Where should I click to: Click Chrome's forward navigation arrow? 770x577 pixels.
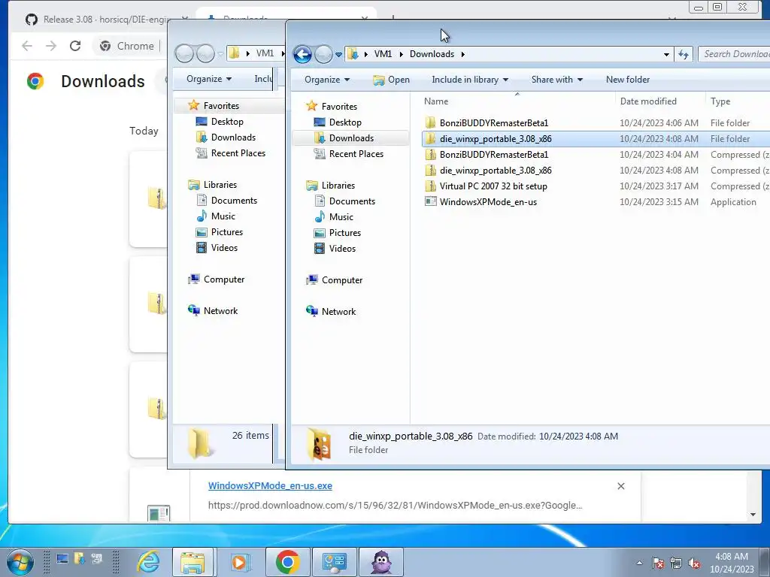click(51, 46)
